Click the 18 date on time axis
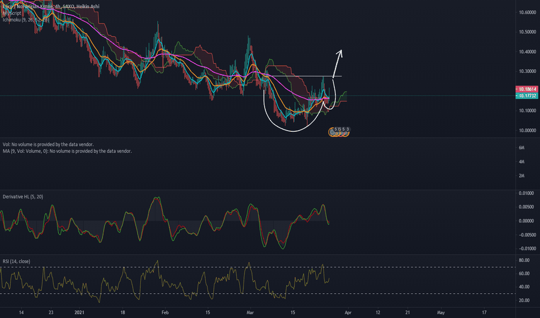 coord(123,312)
